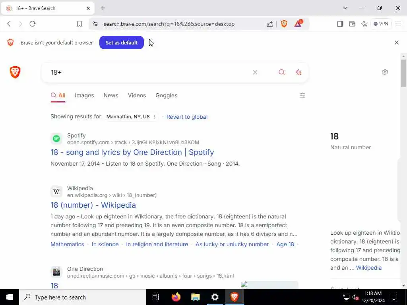
Task: Click taskbar 'Type here to search' box
Action: pyautogui.click(x=83, y=297)
